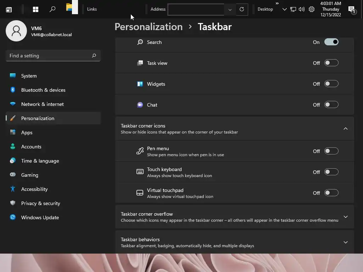Open the Address bar dropdown arrow
The image size is (363, 272).
(x=230, y=10)
